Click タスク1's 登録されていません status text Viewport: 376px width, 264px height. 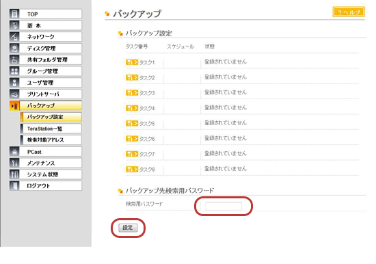[226, 62]
